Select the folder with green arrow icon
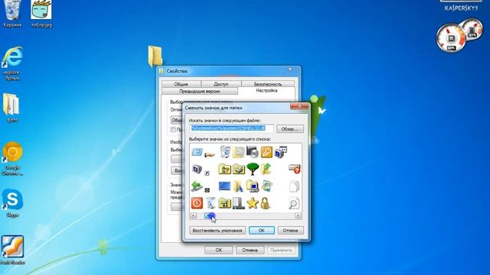The image size is (490, 275). pos(266,169)
